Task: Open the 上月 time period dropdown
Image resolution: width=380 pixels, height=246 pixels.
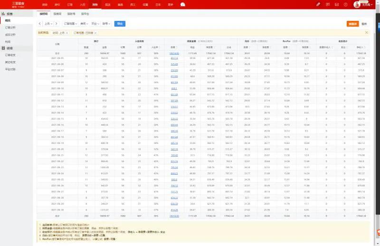Action: pos(48,24)
